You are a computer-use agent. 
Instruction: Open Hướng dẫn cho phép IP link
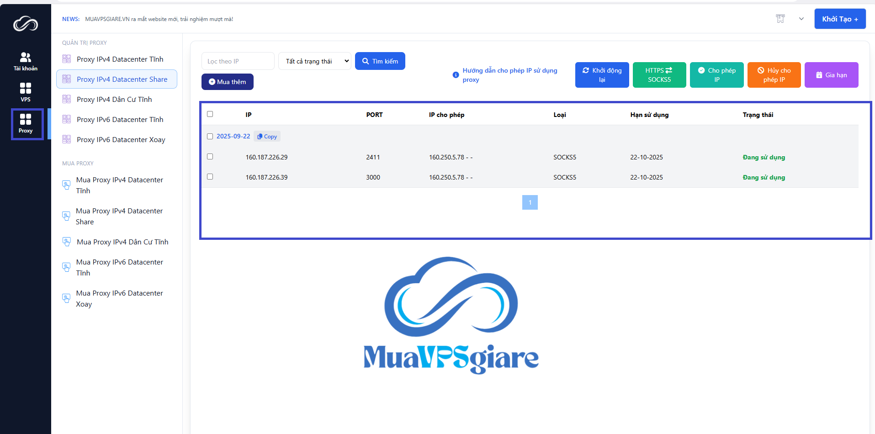pyautogui.click(x=509, y=75)
